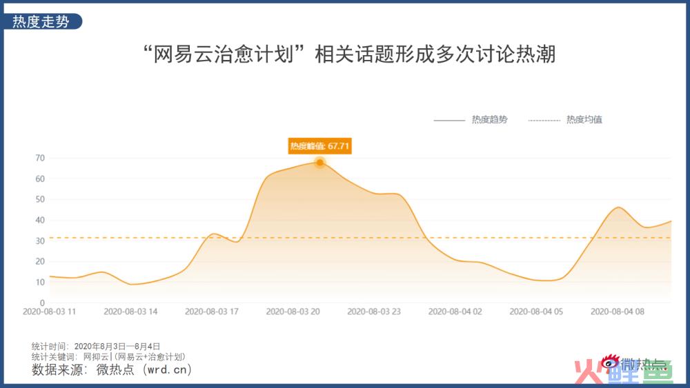The image size is (690, 388).
Task: Click y-axis value 30
Action: (x=40, y=241)
